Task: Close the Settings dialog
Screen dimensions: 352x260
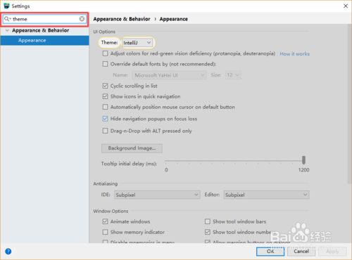Action: tap(346, 6)
